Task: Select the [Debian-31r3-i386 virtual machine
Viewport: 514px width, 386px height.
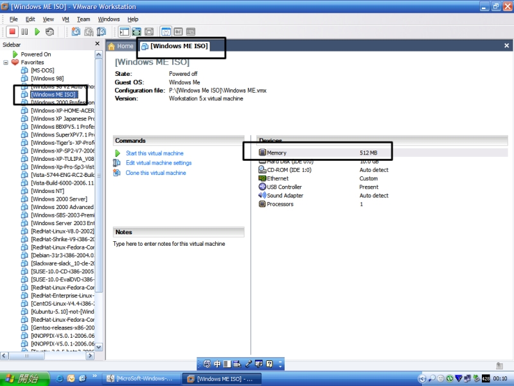Action: pyautogui.click(x=62, y=255)
